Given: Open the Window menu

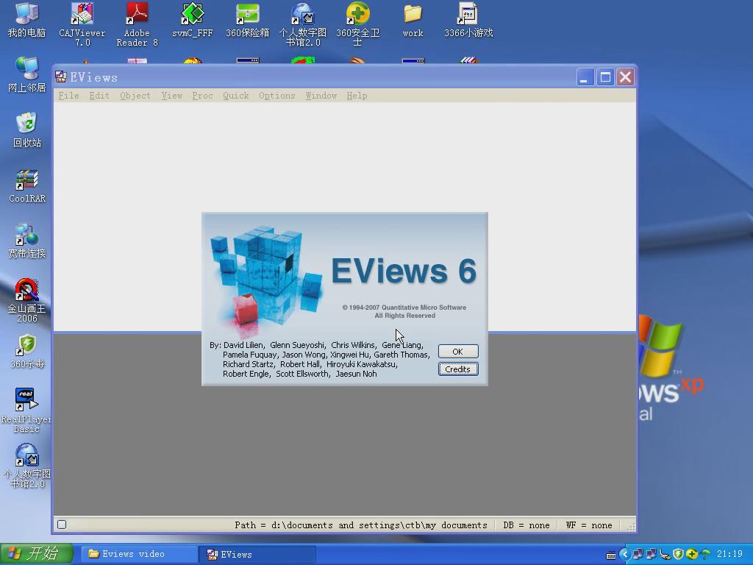Looking at the screenshot, I should point(321,96).
